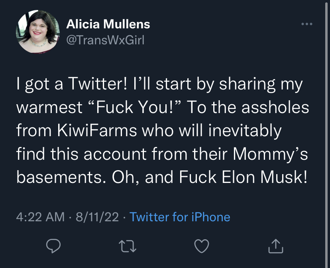The height and width of the screenshot is (268, 330).
Task: Click the word KiwiFarms in the tweet
Action: click(x=97, y=130)
